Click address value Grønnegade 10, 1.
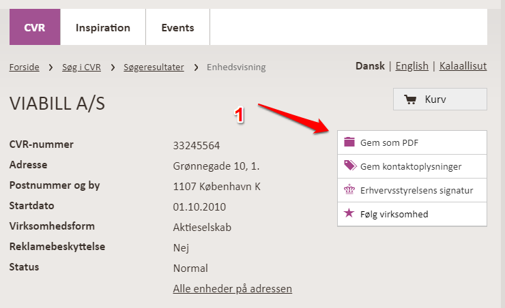505x308 pixels. click(216, 166)
